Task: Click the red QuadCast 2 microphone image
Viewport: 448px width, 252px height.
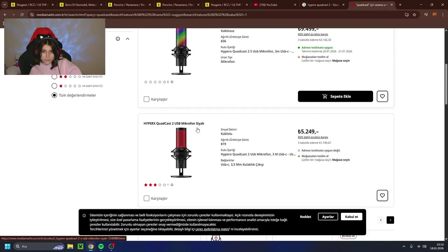Action: pos(181,153)
